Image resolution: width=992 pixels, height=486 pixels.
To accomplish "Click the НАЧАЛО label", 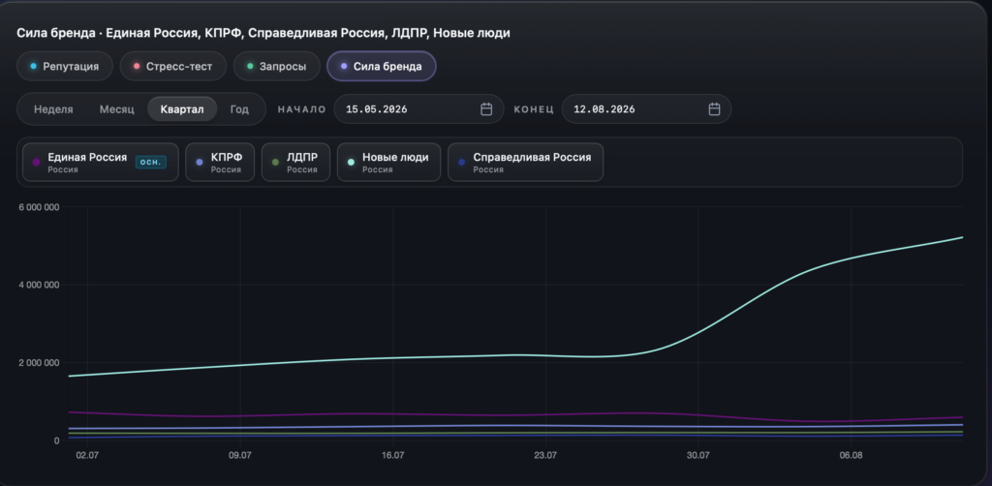I will (x=302, y=109).
